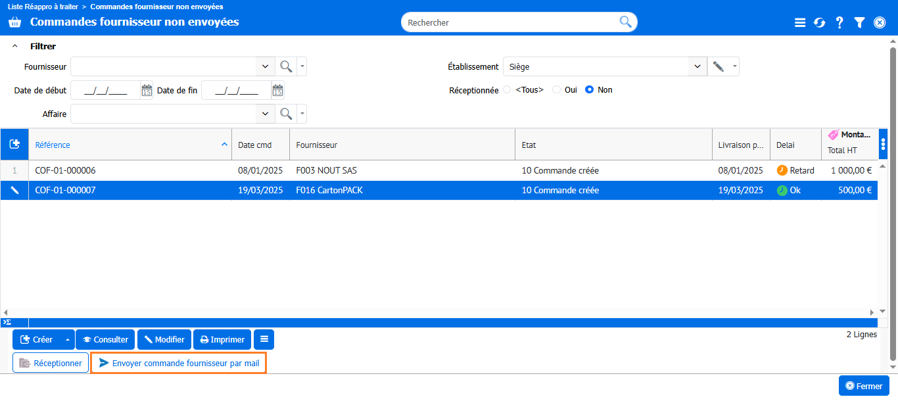Click the Fournisseur search magnifier icon
This screenshot has width=898, height=401.
(286, 66)
